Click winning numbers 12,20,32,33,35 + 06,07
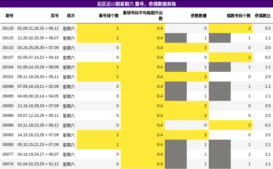The height and width of the screenshot is (169, 273). pos(38,38)
